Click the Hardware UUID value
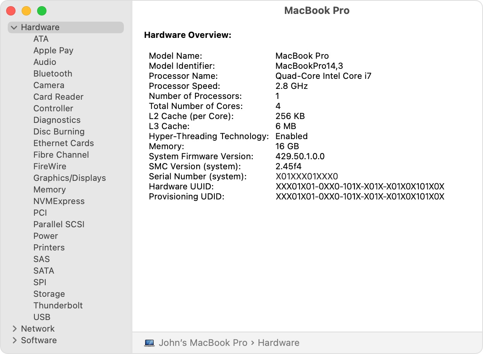 [360, 187]
